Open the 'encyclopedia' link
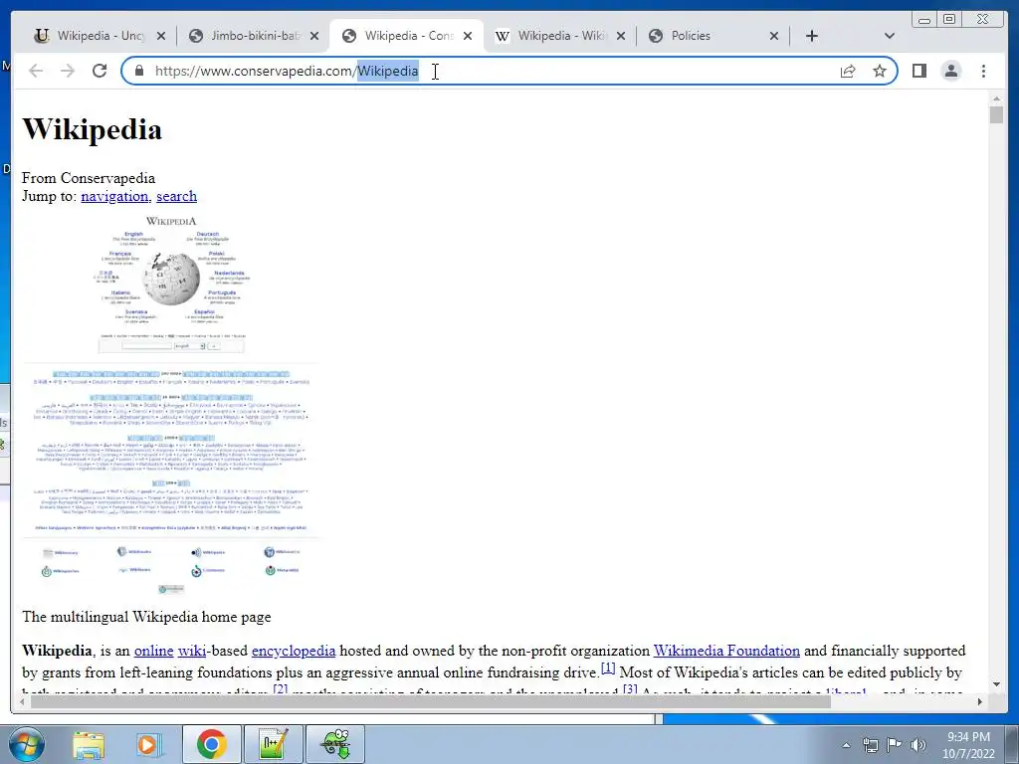The image size is (1019, 764). 294,651
